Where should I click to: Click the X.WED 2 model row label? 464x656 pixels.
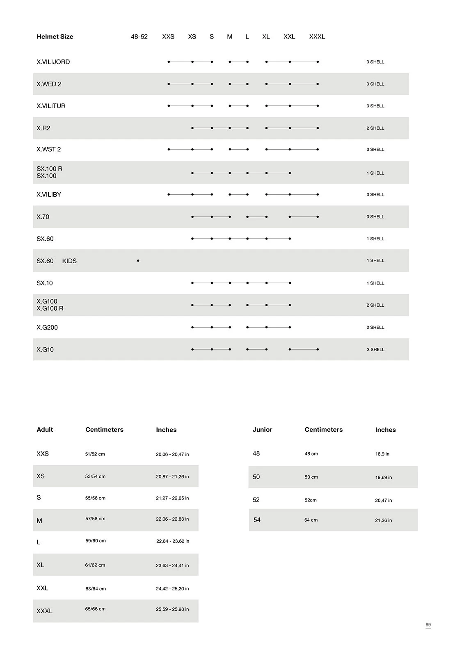49,84
